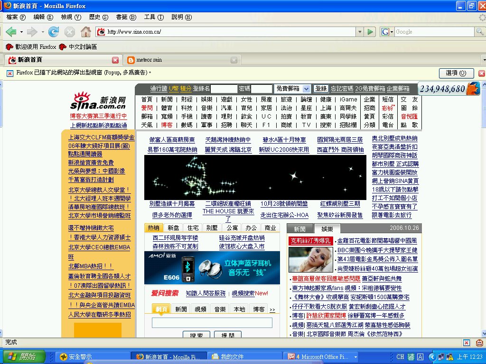486x364 pixels.
Task: Click the Sina logo
Action: (98, 101)
